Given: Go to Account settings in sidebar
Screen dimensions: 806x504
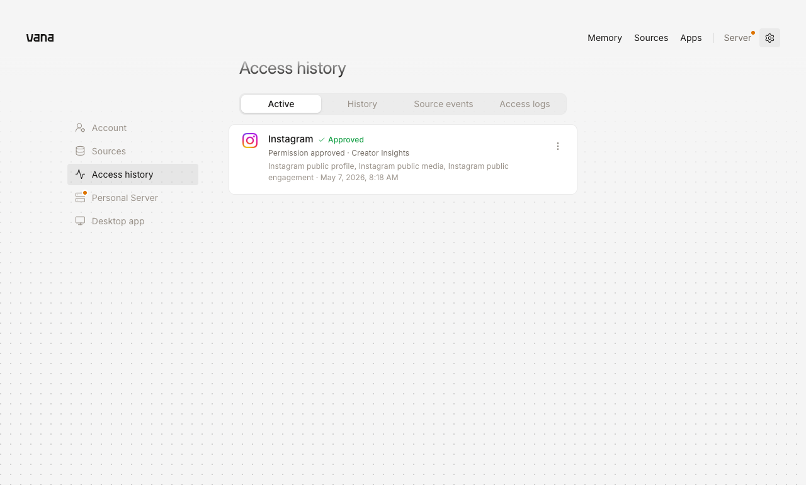Looking at the screenshot, I should 133,128.
